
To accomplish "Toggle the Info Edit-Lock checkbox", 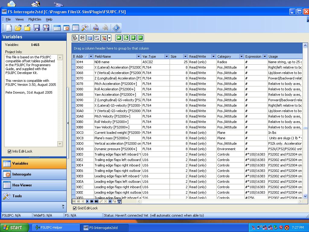I will point(9,152).
